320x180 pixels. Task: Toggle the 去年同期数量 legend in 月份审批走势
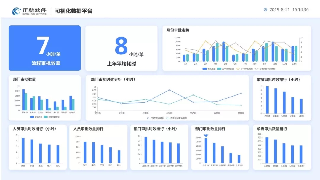pyautogui.click(x=226, y=69)
